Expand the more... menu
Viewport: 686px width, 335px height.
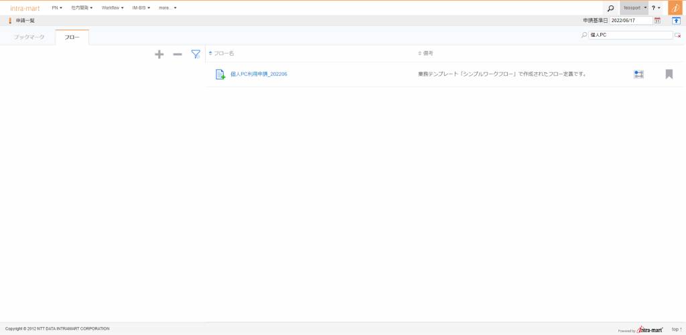click(x=167, y=8)
